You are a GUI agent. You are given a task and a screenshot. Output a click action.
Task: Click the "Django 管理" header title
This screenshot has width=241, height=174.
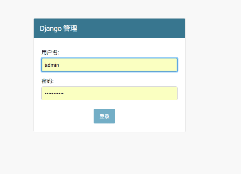coord(58,29)
